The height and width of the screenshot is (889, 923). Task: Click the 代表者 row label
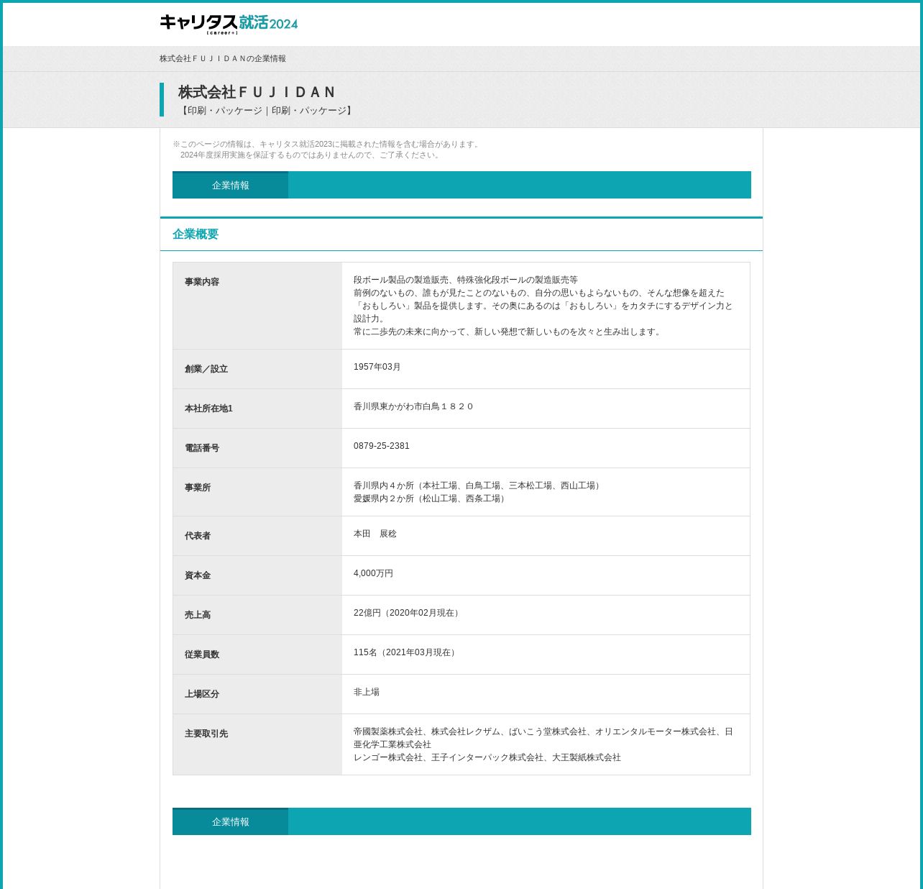pyautogui.click(x=198, y=536)
